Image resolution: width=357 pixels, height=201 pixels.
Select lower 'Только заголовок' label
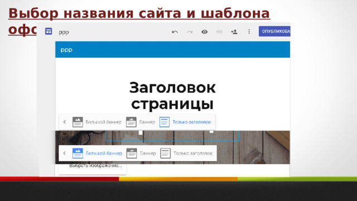coord(193,154)
